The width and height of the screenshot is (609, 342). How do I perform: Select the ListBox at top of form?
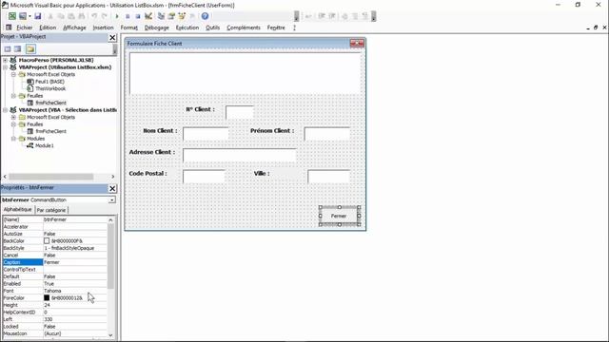[x=246, y=74]
